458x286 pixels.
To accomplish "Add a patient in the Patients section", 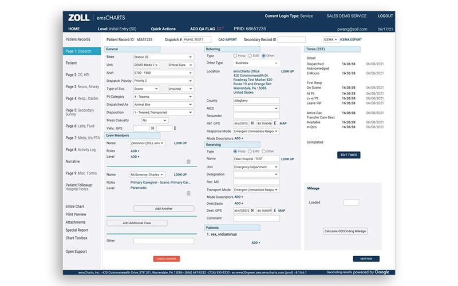I will pyautogui.click(x=255, y=243).
